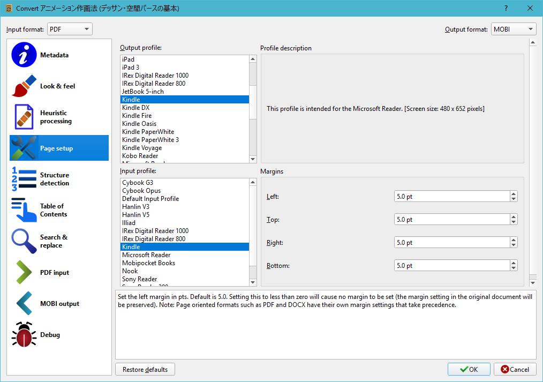543x382 pixels.
Task: Click the Top margin input field
Action: tap(452, 220)
